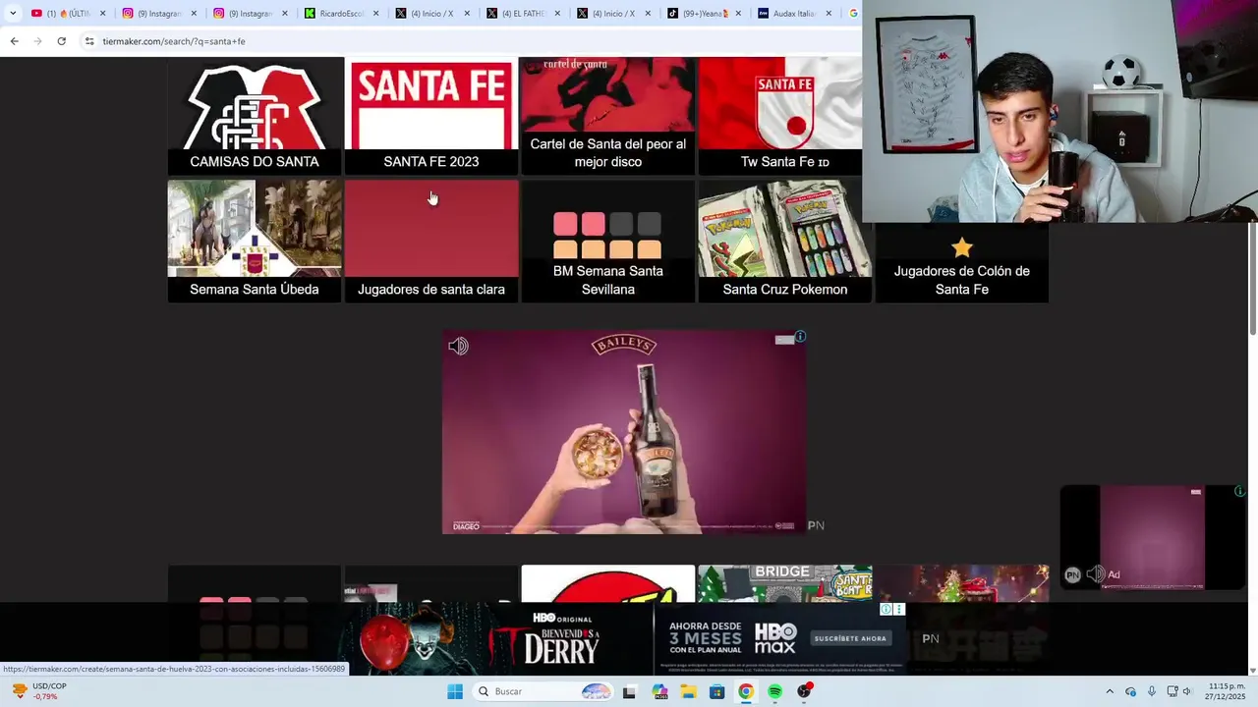Open the tab search dropdown arrow
Screen dimensions: 1258x707
[x=13, y=14]
